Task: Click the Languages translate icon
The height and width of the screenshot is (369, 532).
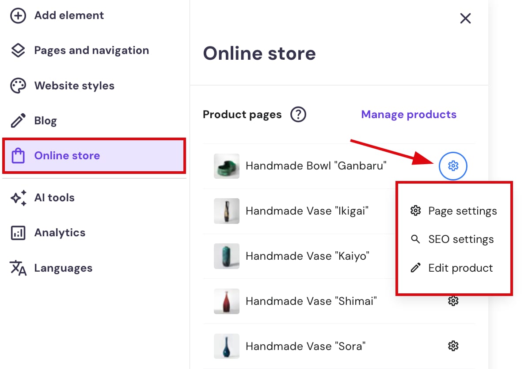Action: 18,268
